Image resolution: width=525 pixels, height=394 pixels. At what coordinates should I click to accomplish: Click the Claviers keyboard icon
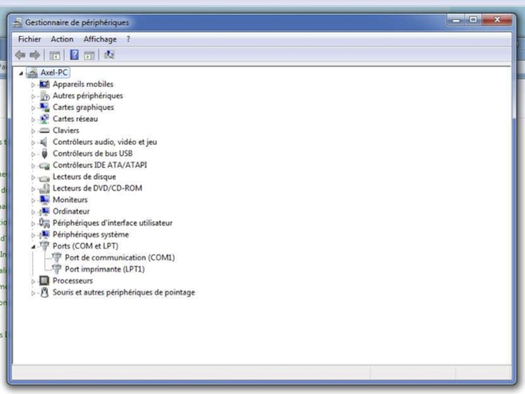coord(44,131)
